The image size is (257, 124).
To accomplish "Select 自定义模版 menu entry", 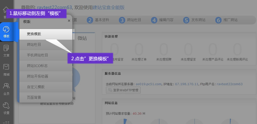I will pos(46,87).
